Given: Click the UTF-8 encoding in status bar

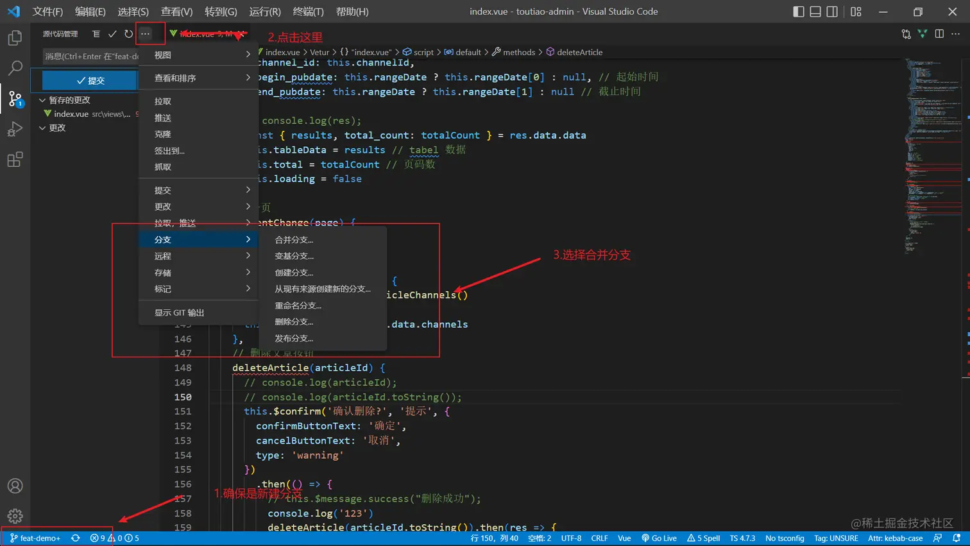Looking at the screenshot, I should [x=571, y=538].
